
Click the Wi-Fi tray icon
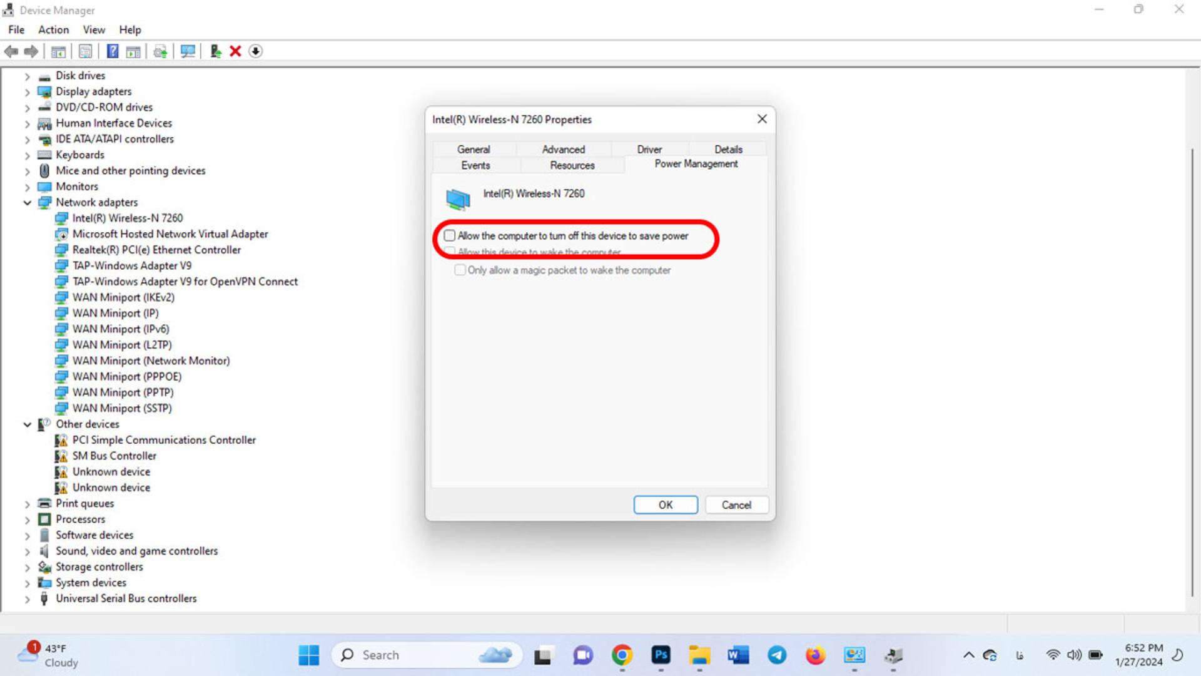click(1053, 655)
